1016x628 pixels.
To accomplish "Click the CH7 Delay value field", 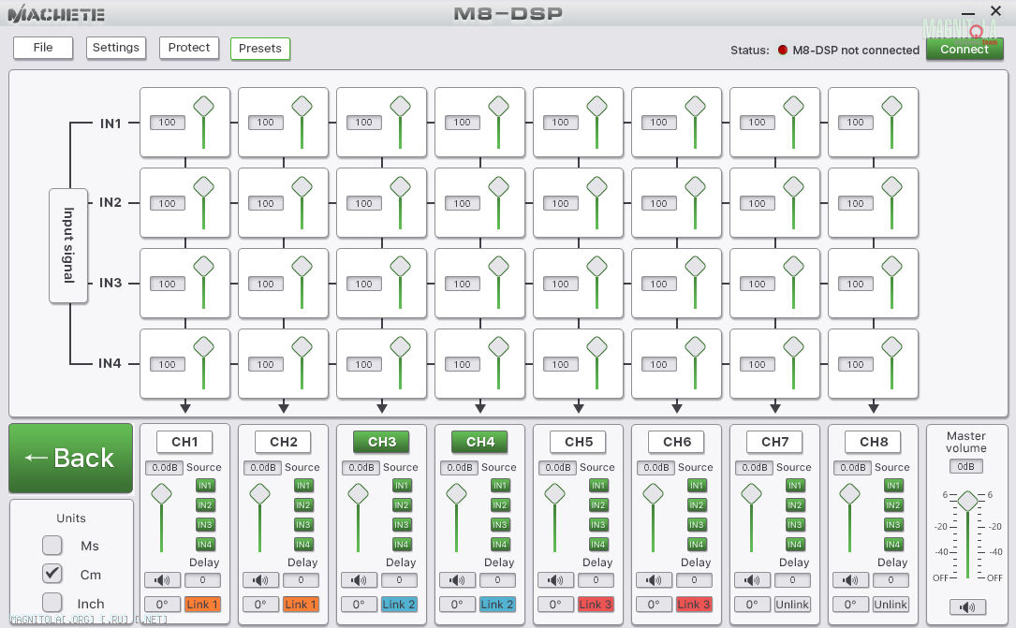I will [792, 580].
